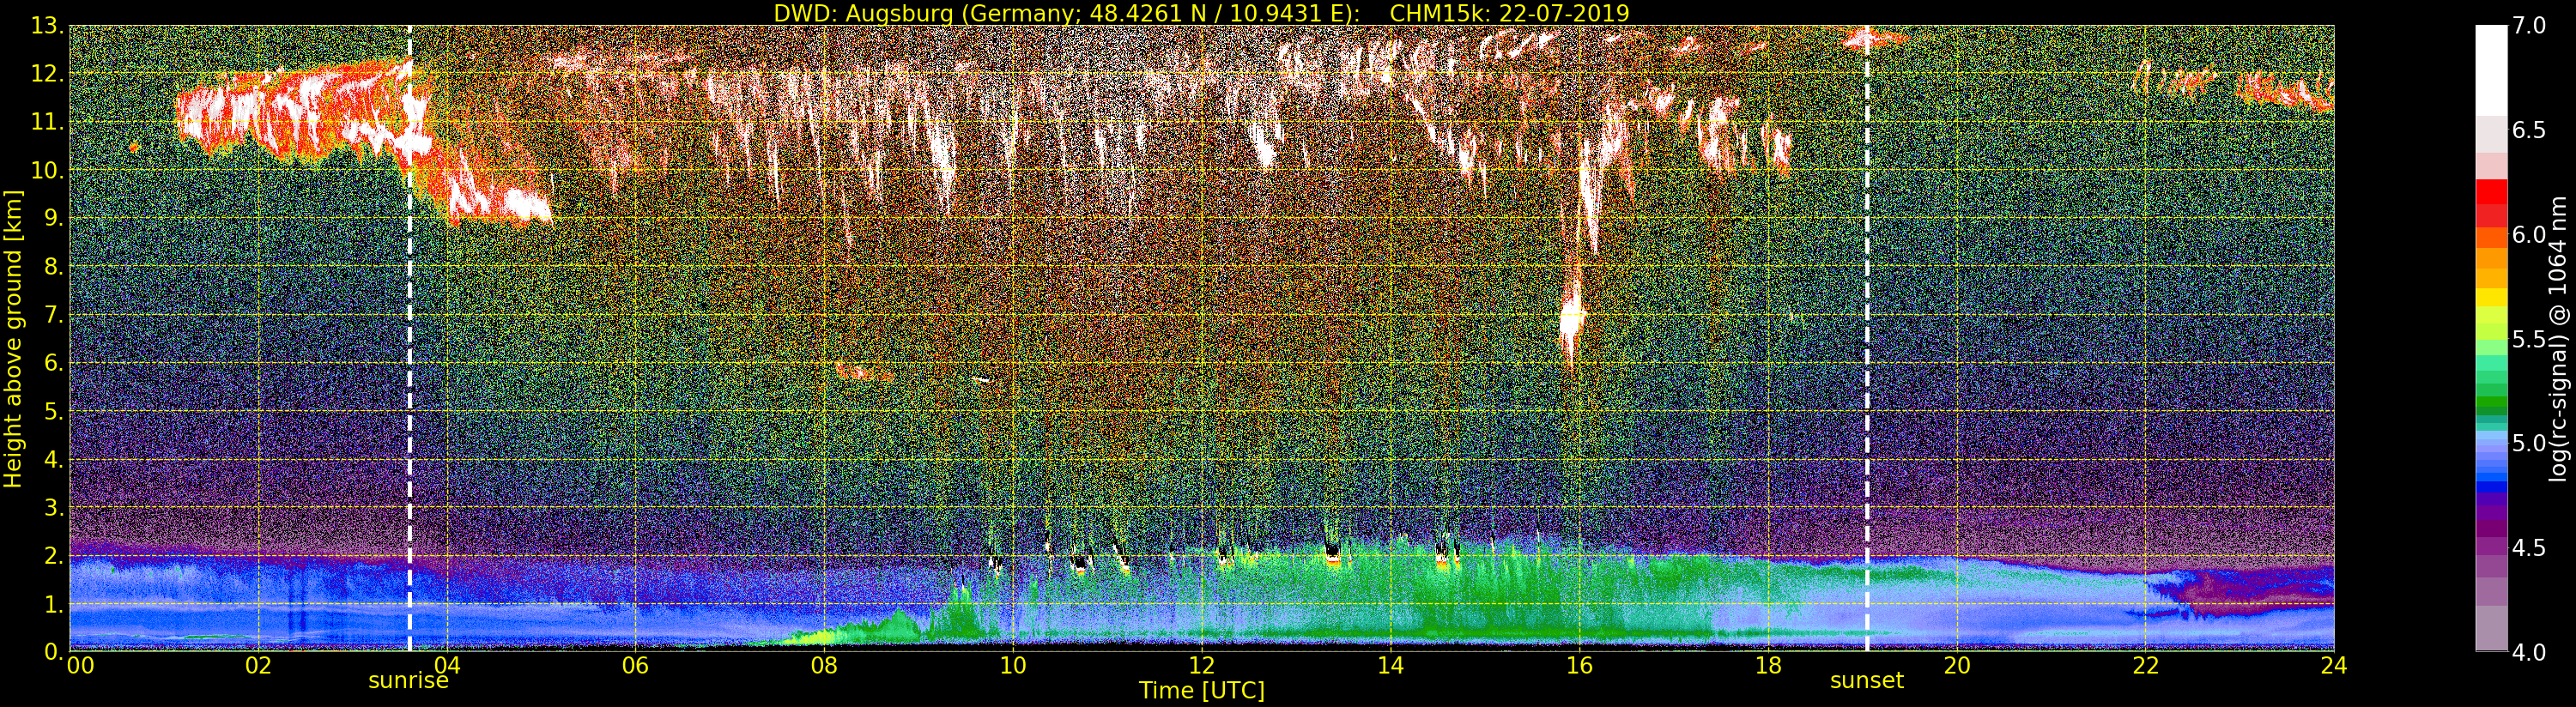The image size is (2576, 707).
Task: Click the "sunset" label below the time axis
Action: 1866,681
